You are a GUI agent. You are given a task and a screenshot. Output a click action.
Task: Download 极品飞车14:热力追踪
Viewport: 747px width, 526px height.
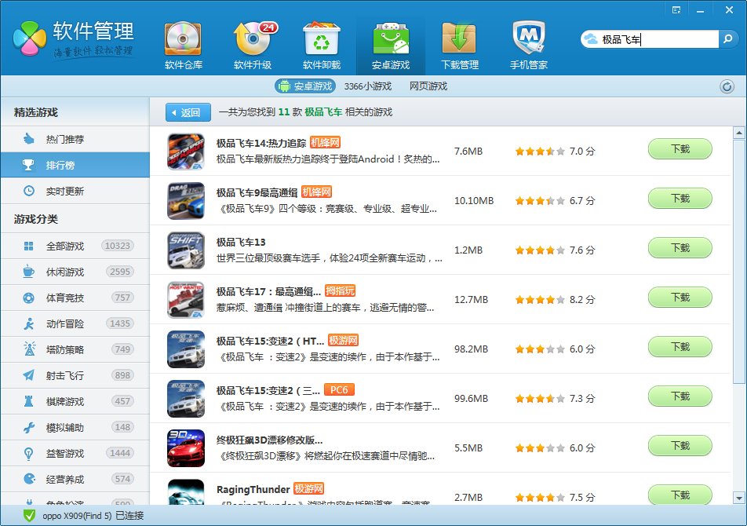pyautogui.click(x=680, y=149)
